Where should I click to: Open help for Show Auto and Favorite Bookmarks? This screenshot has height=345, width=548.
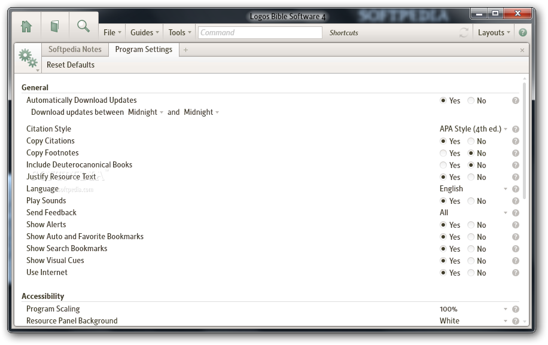click(x=516, y=237)
